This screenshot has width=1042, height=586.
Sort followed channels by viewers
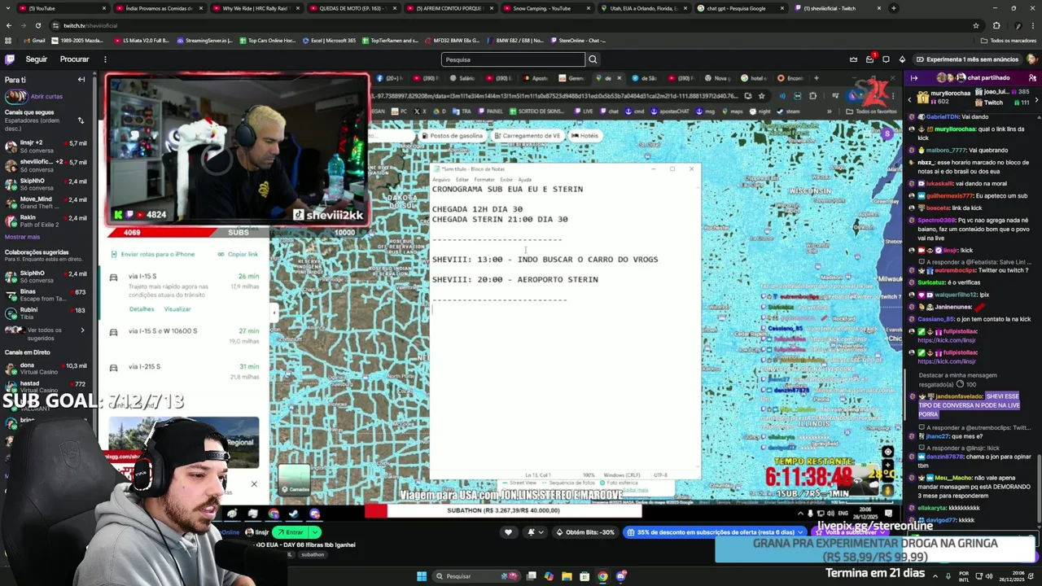[81, 120]
